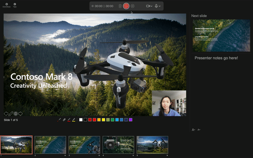The width and height of the screenshot is (253, 158).
Task: Click the 'Next slide' label
Action: coord(199,16)
